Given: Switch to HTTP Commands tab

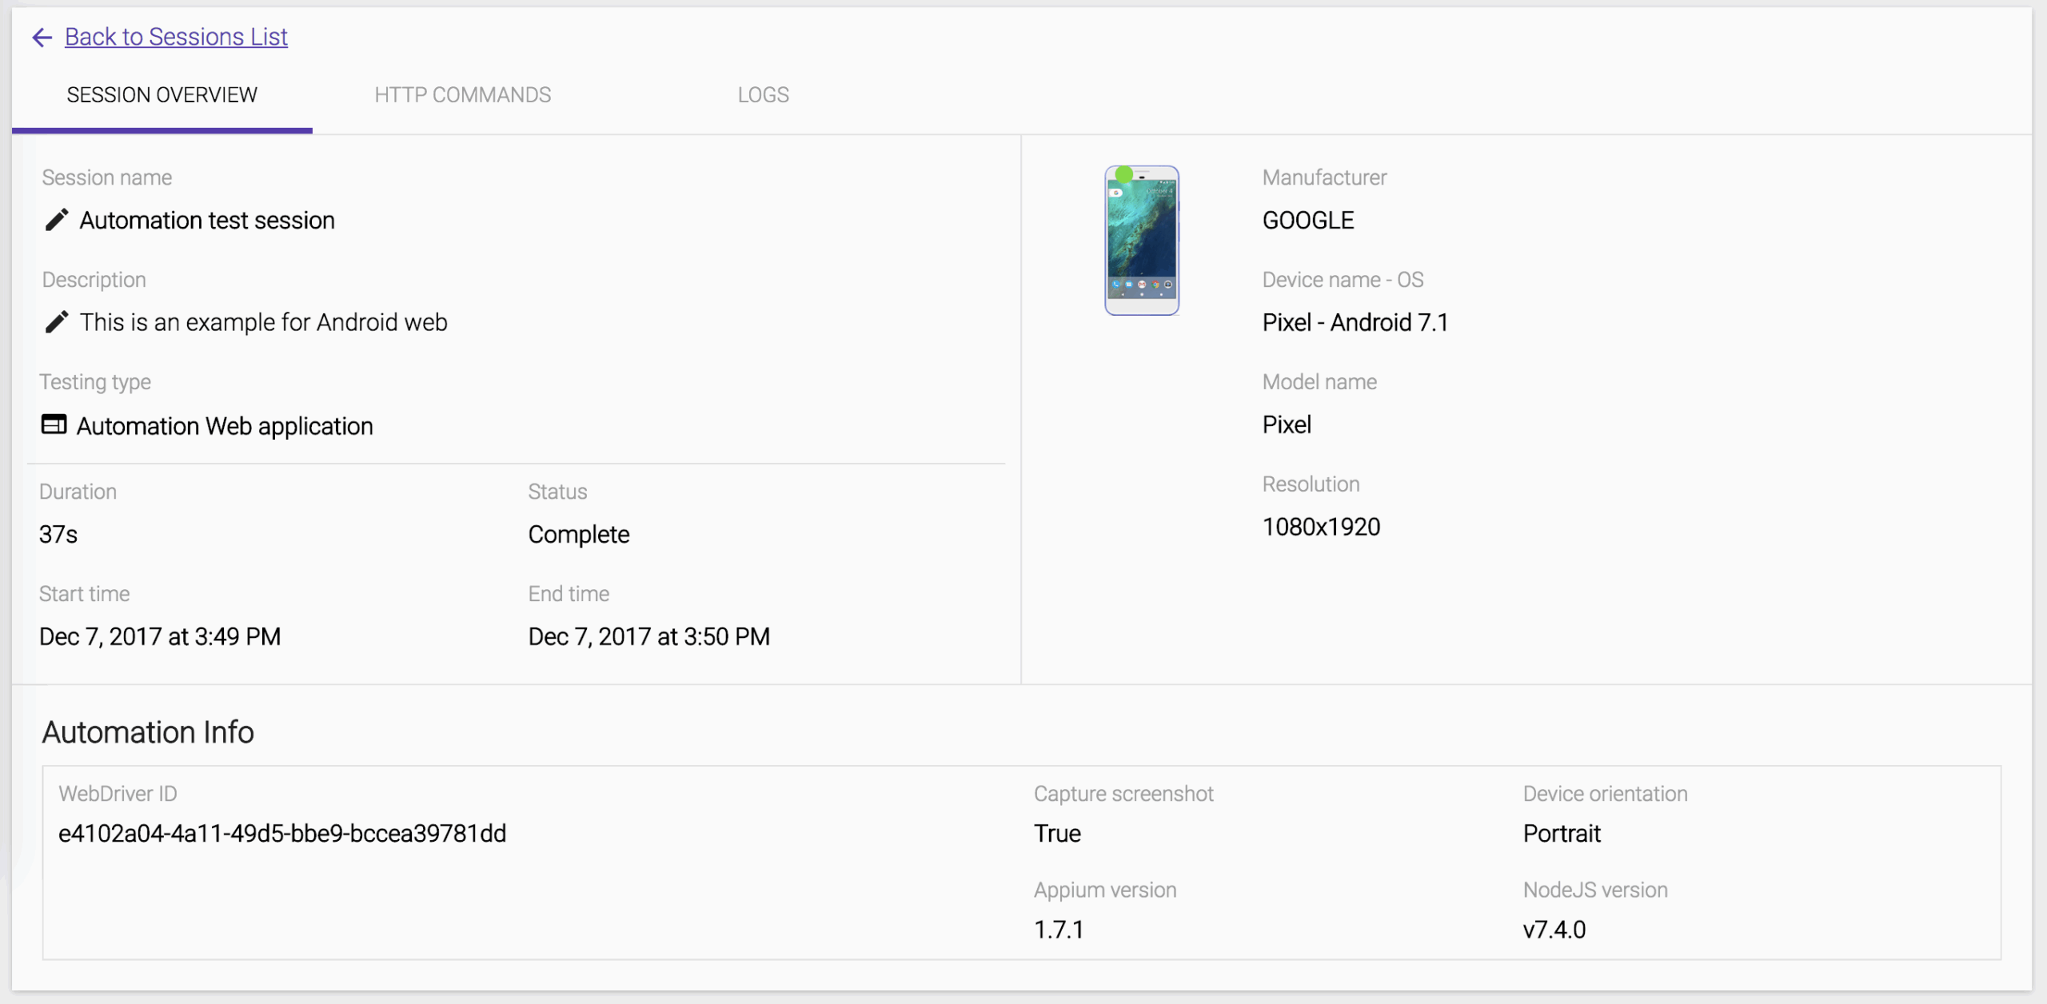Looking at the screenshot, I should (x=462, y=95).
